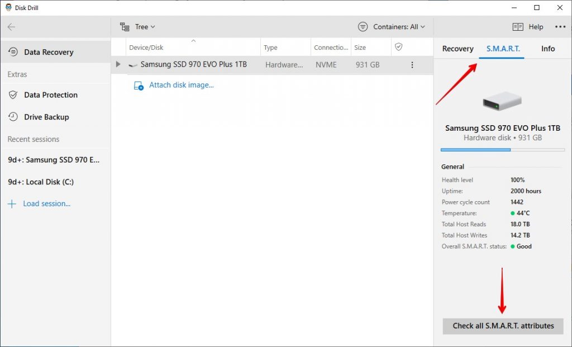Image resolution: width=572 pixels, height=347 pixels.
Task: Open the Info tab
Action: [548, 49]
